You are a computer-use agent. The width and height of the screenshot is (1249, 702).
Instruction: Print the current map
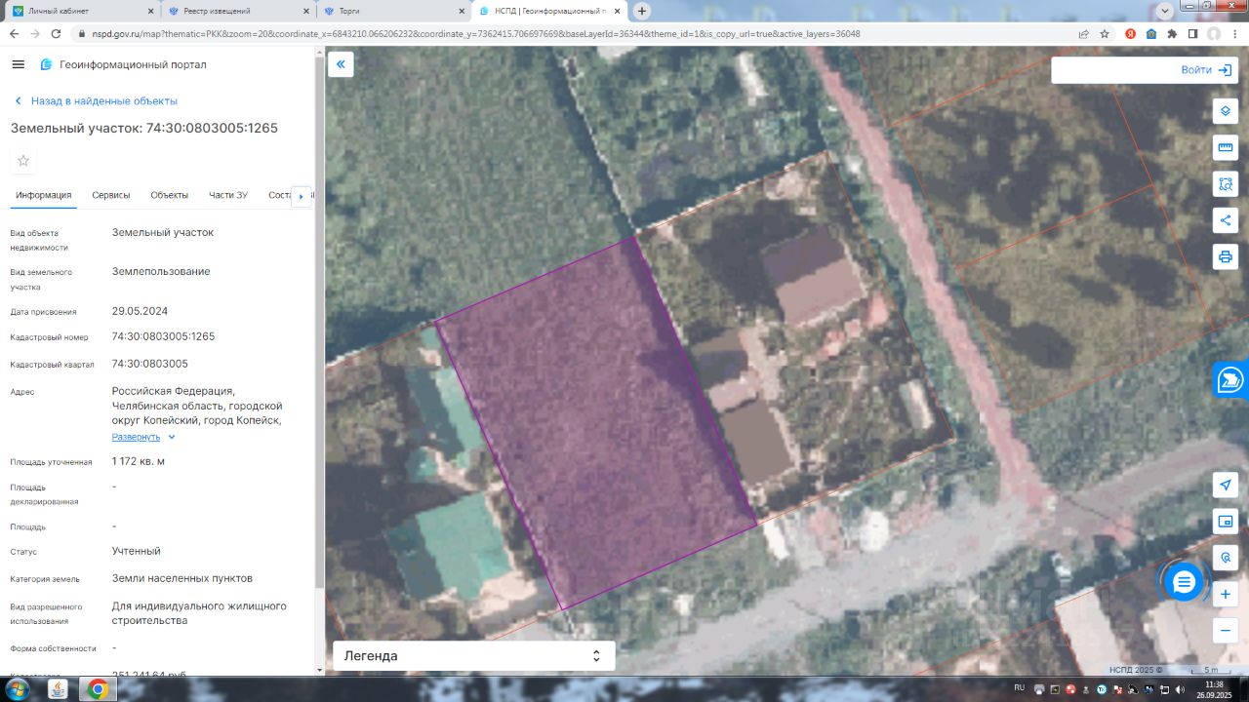click(1226, 256)
